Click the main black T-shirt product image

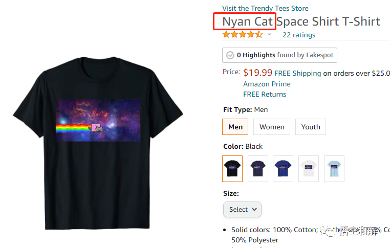click(98, 143)
